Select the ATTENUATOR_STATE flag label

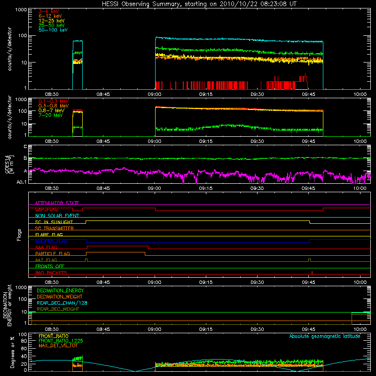tap(57, 203)
